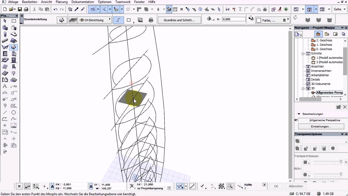
Task: Open the Transparentpause panel menu arrow
Action: (342, 134)
